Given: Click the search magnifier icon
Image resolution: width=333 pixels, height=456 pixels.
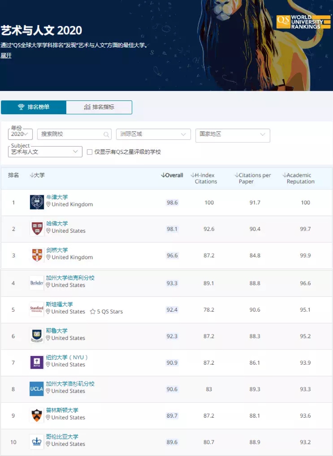Looking at the screenshot, I should 106,135.
